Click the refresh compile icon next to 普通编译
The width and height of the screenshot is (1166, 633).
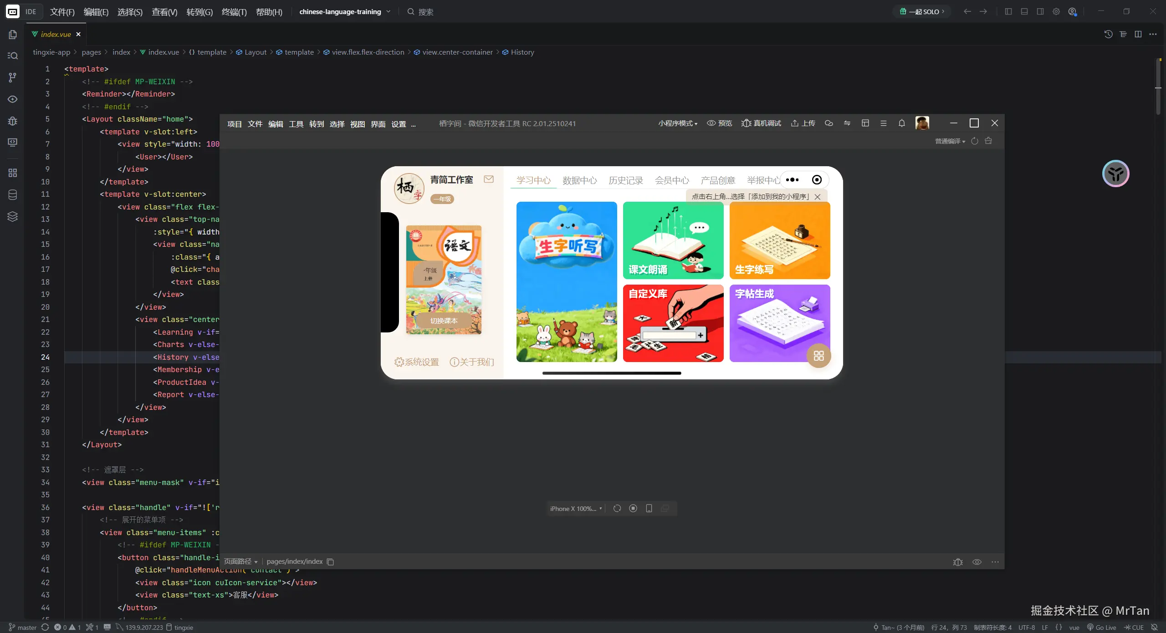(975, 141)
